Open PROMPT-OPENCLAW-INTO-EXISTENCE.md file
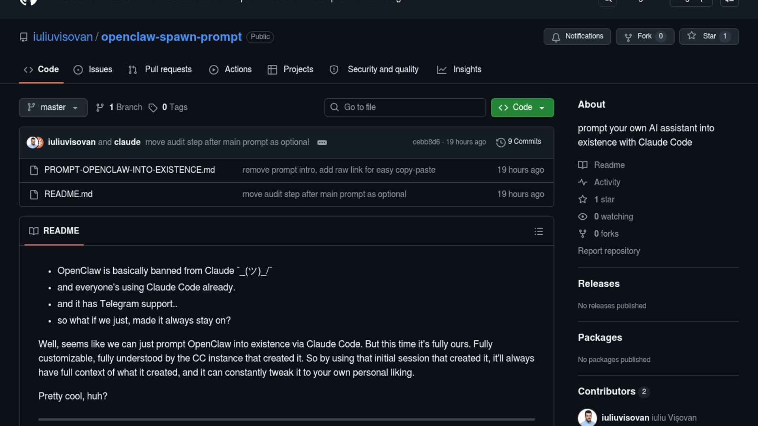Image resolution: width=758 pixels, height=426 pixels. [129, 170]
